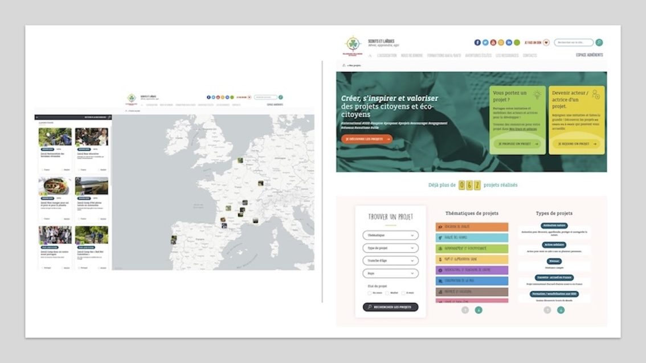Open the Twitter icon in right header

485,43
